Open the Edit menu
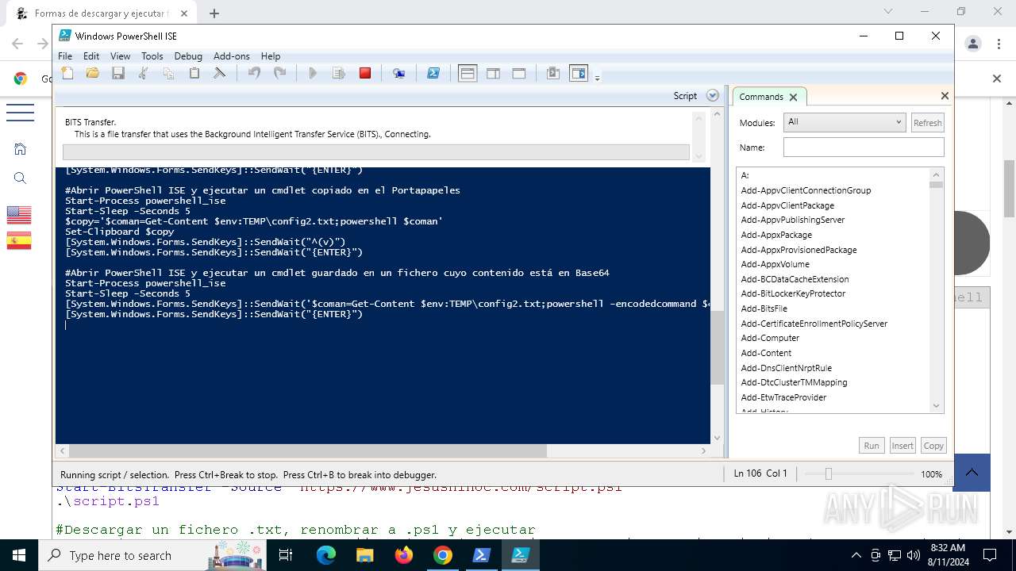1016x571 pixels. [x=91, y=56]
